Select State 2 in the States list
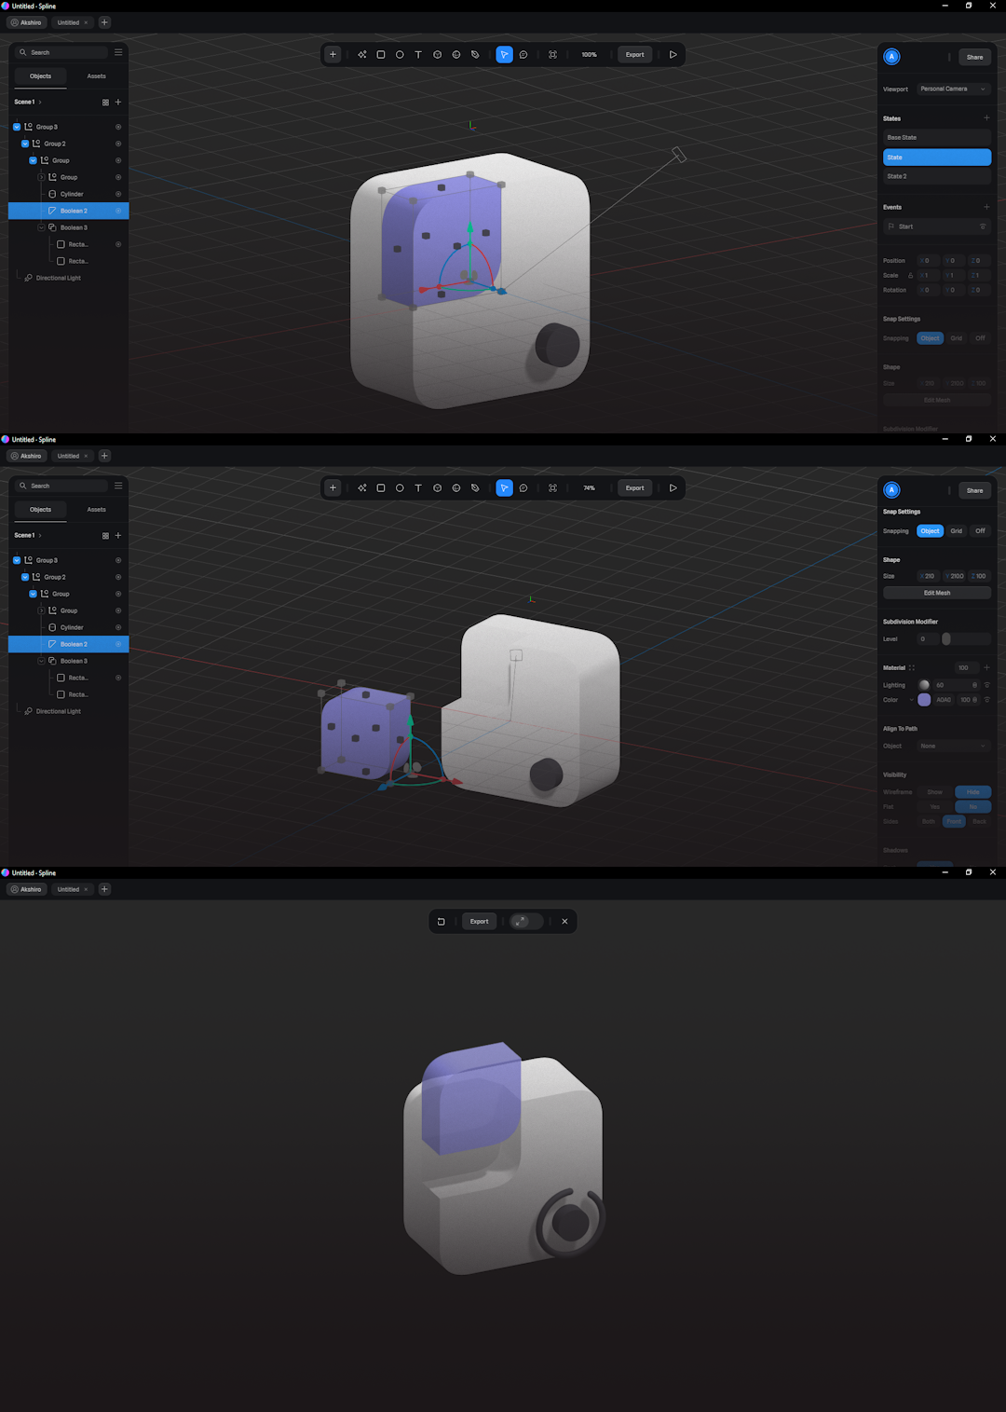Screen dimensions: 1006x1412 936,176
